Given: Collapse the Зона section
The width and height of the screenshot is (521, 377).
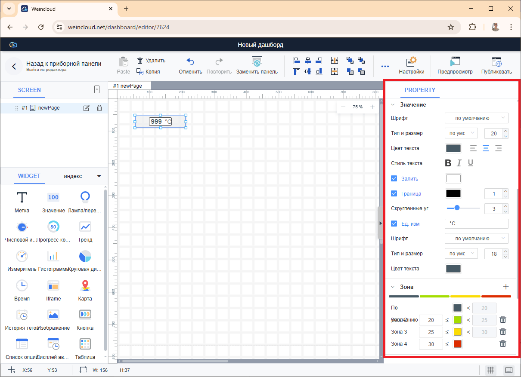Looking at the screenshot, I should [x=393, y=287].
